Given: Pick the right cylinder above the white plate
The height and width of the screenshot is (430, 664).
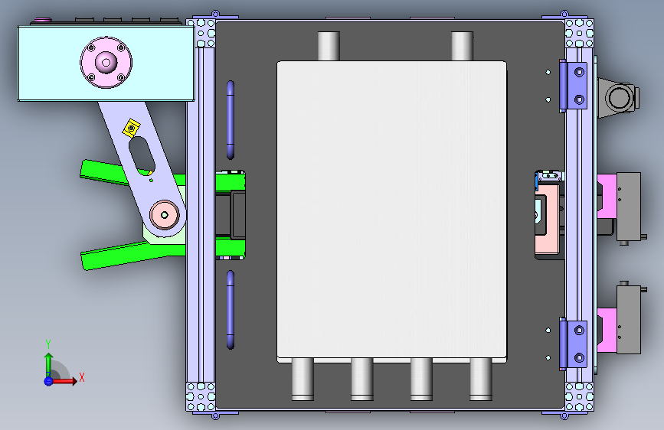Looking at the screenshot, I should tap(462, 46).
